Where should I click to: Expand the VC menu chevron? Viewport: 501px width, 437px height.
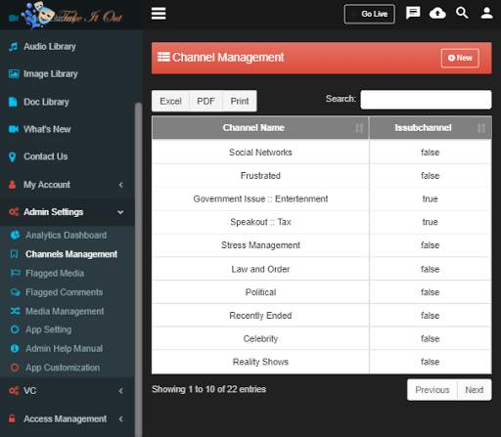(121, 391)
